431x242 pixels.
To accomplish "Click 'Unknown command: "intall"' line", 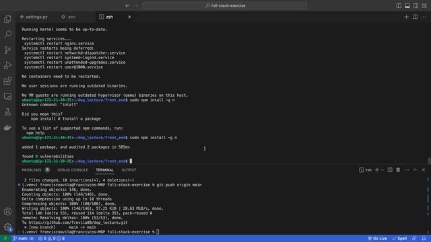I will coord(50,105).
